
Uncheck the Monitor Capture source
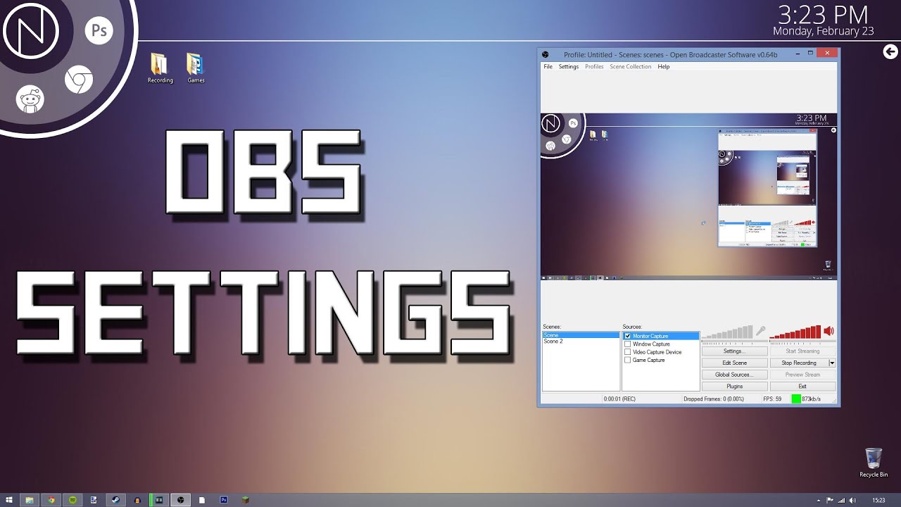(x=628, y=336)
